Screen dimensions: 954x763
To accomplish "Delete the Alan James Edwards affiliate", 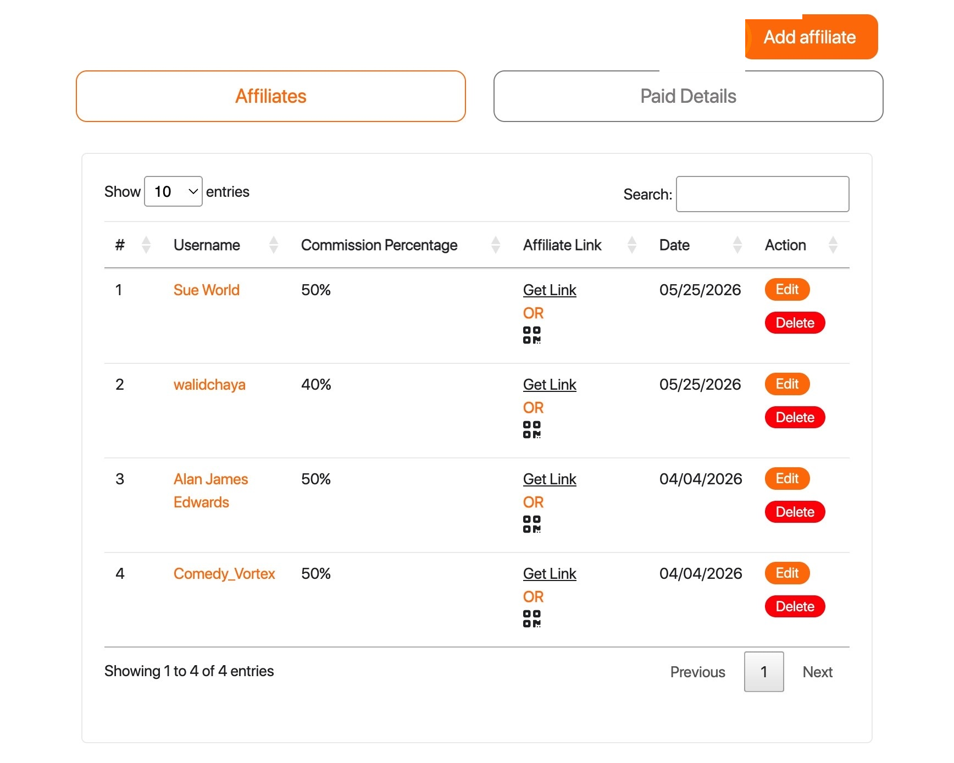I will click(x=795, y=512).
